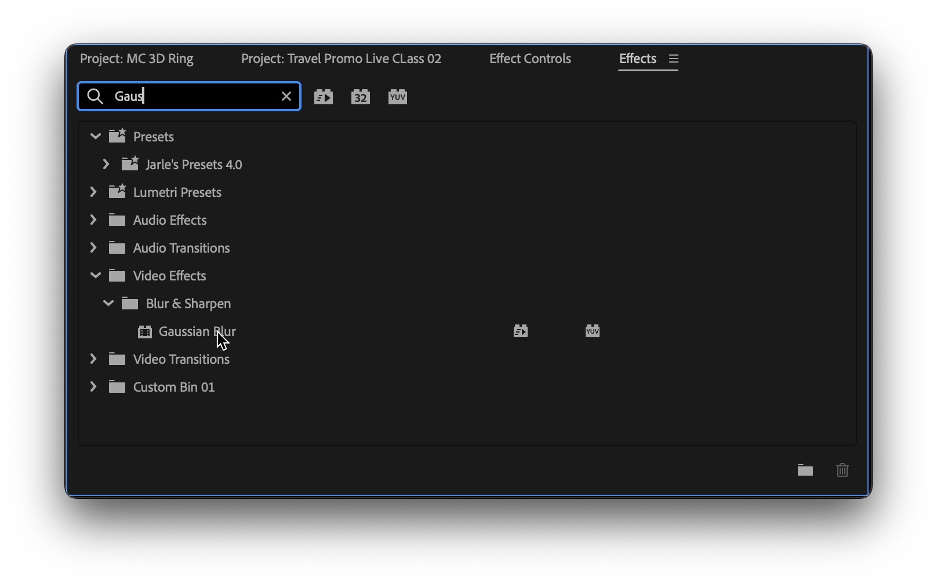Click the Custom Bin 01 folder icon
This screenshot has height=584, width=937.
(x=117, y=387)
